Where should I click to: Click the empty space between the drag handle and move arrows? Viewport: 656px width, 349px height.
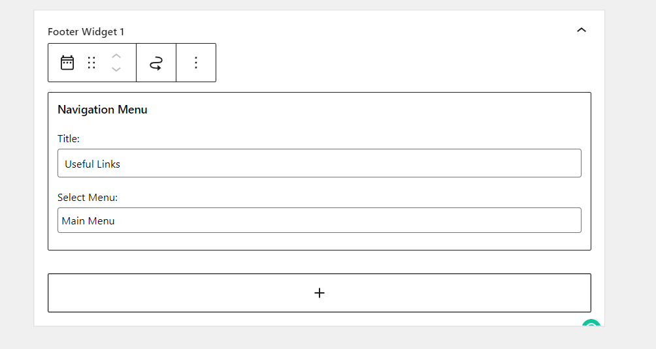coord(103,63)
